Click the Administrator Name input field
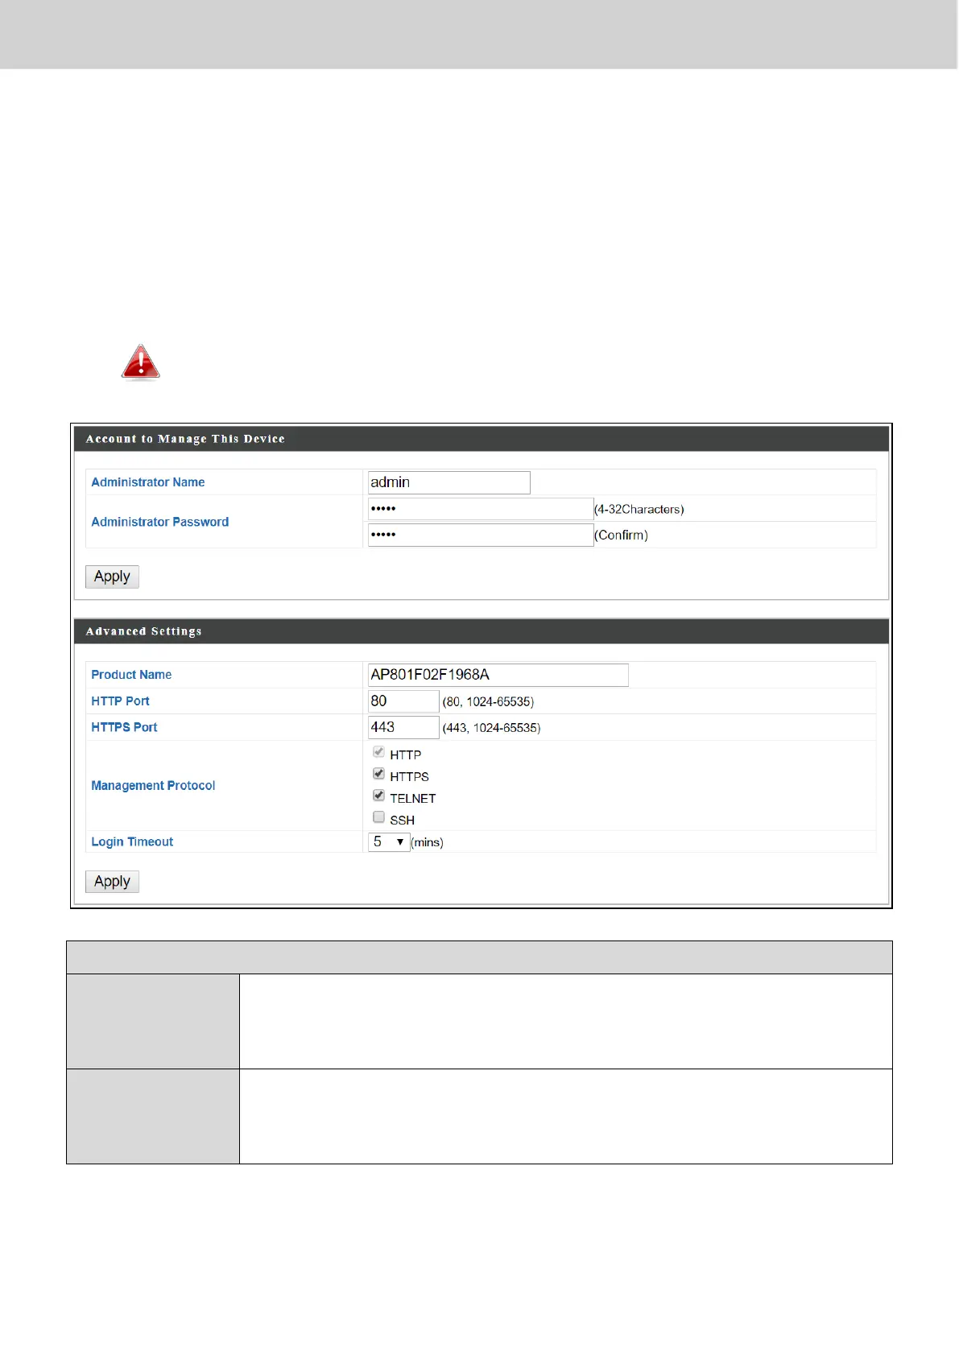This screenshot has height=1356, width=959. point(448,482)
